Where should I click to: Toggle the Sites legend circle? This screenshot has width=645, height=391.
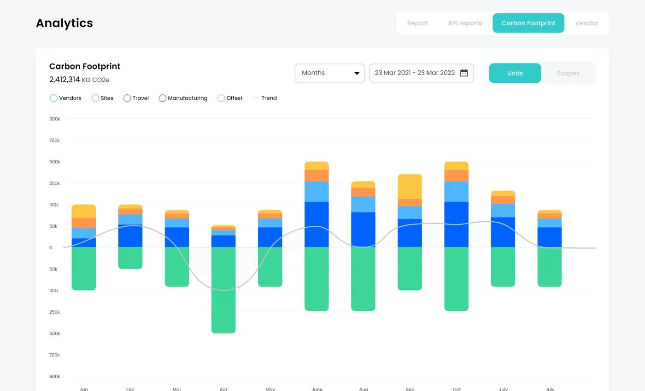click(x=95, y=98)
